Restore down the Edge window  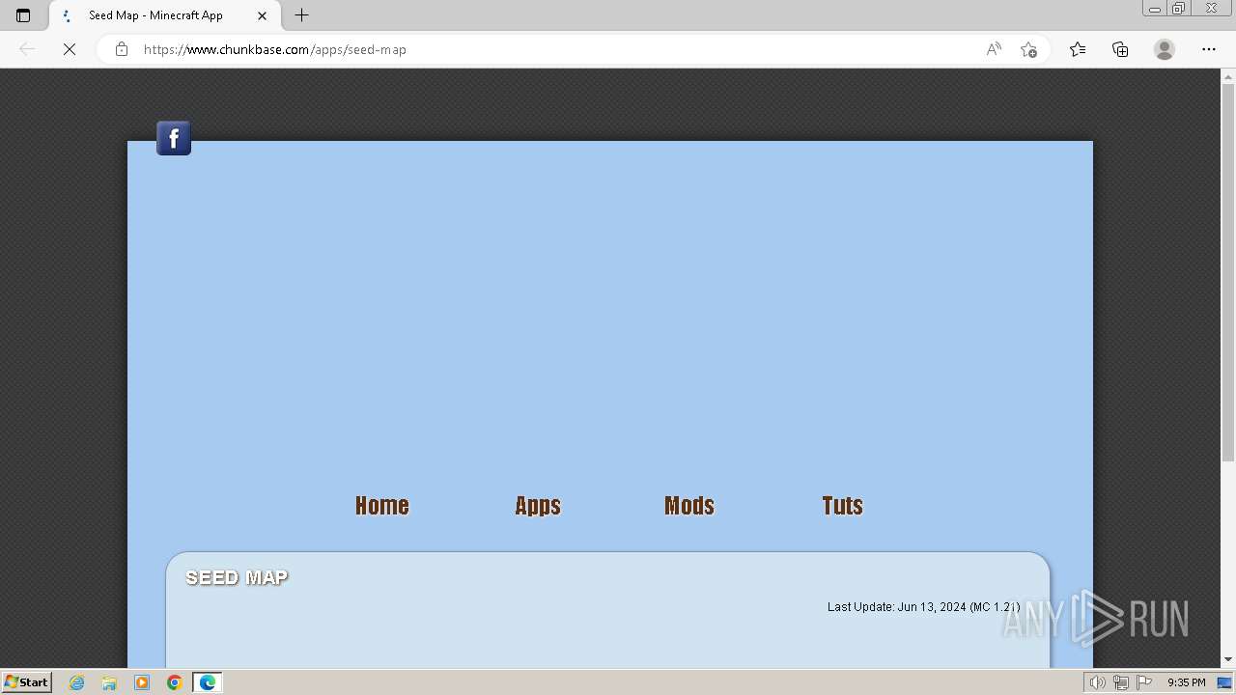[1179, 9]
